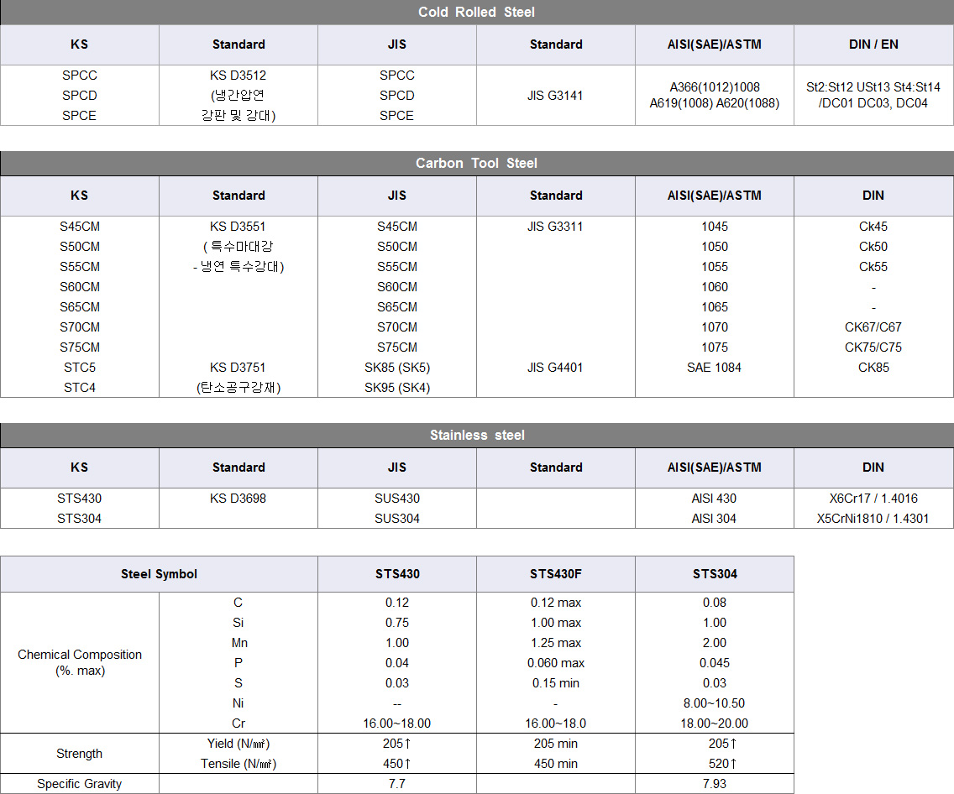
Task: Select the KS D3512 standard cell
Action: click(x=238, y=76)
